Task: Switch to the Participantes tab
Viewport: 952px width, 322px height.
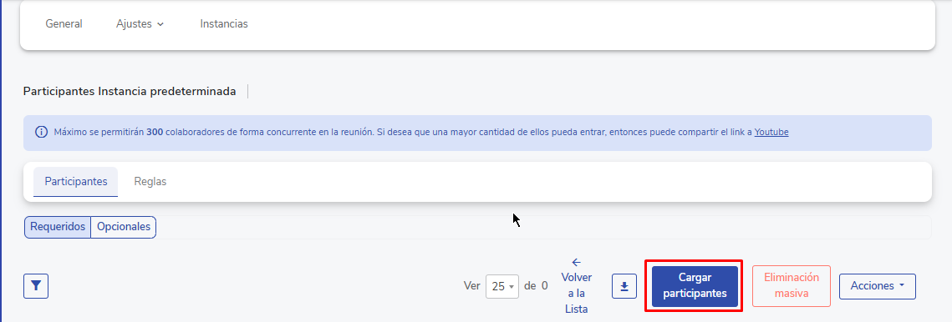Action: tap(76, 182)
